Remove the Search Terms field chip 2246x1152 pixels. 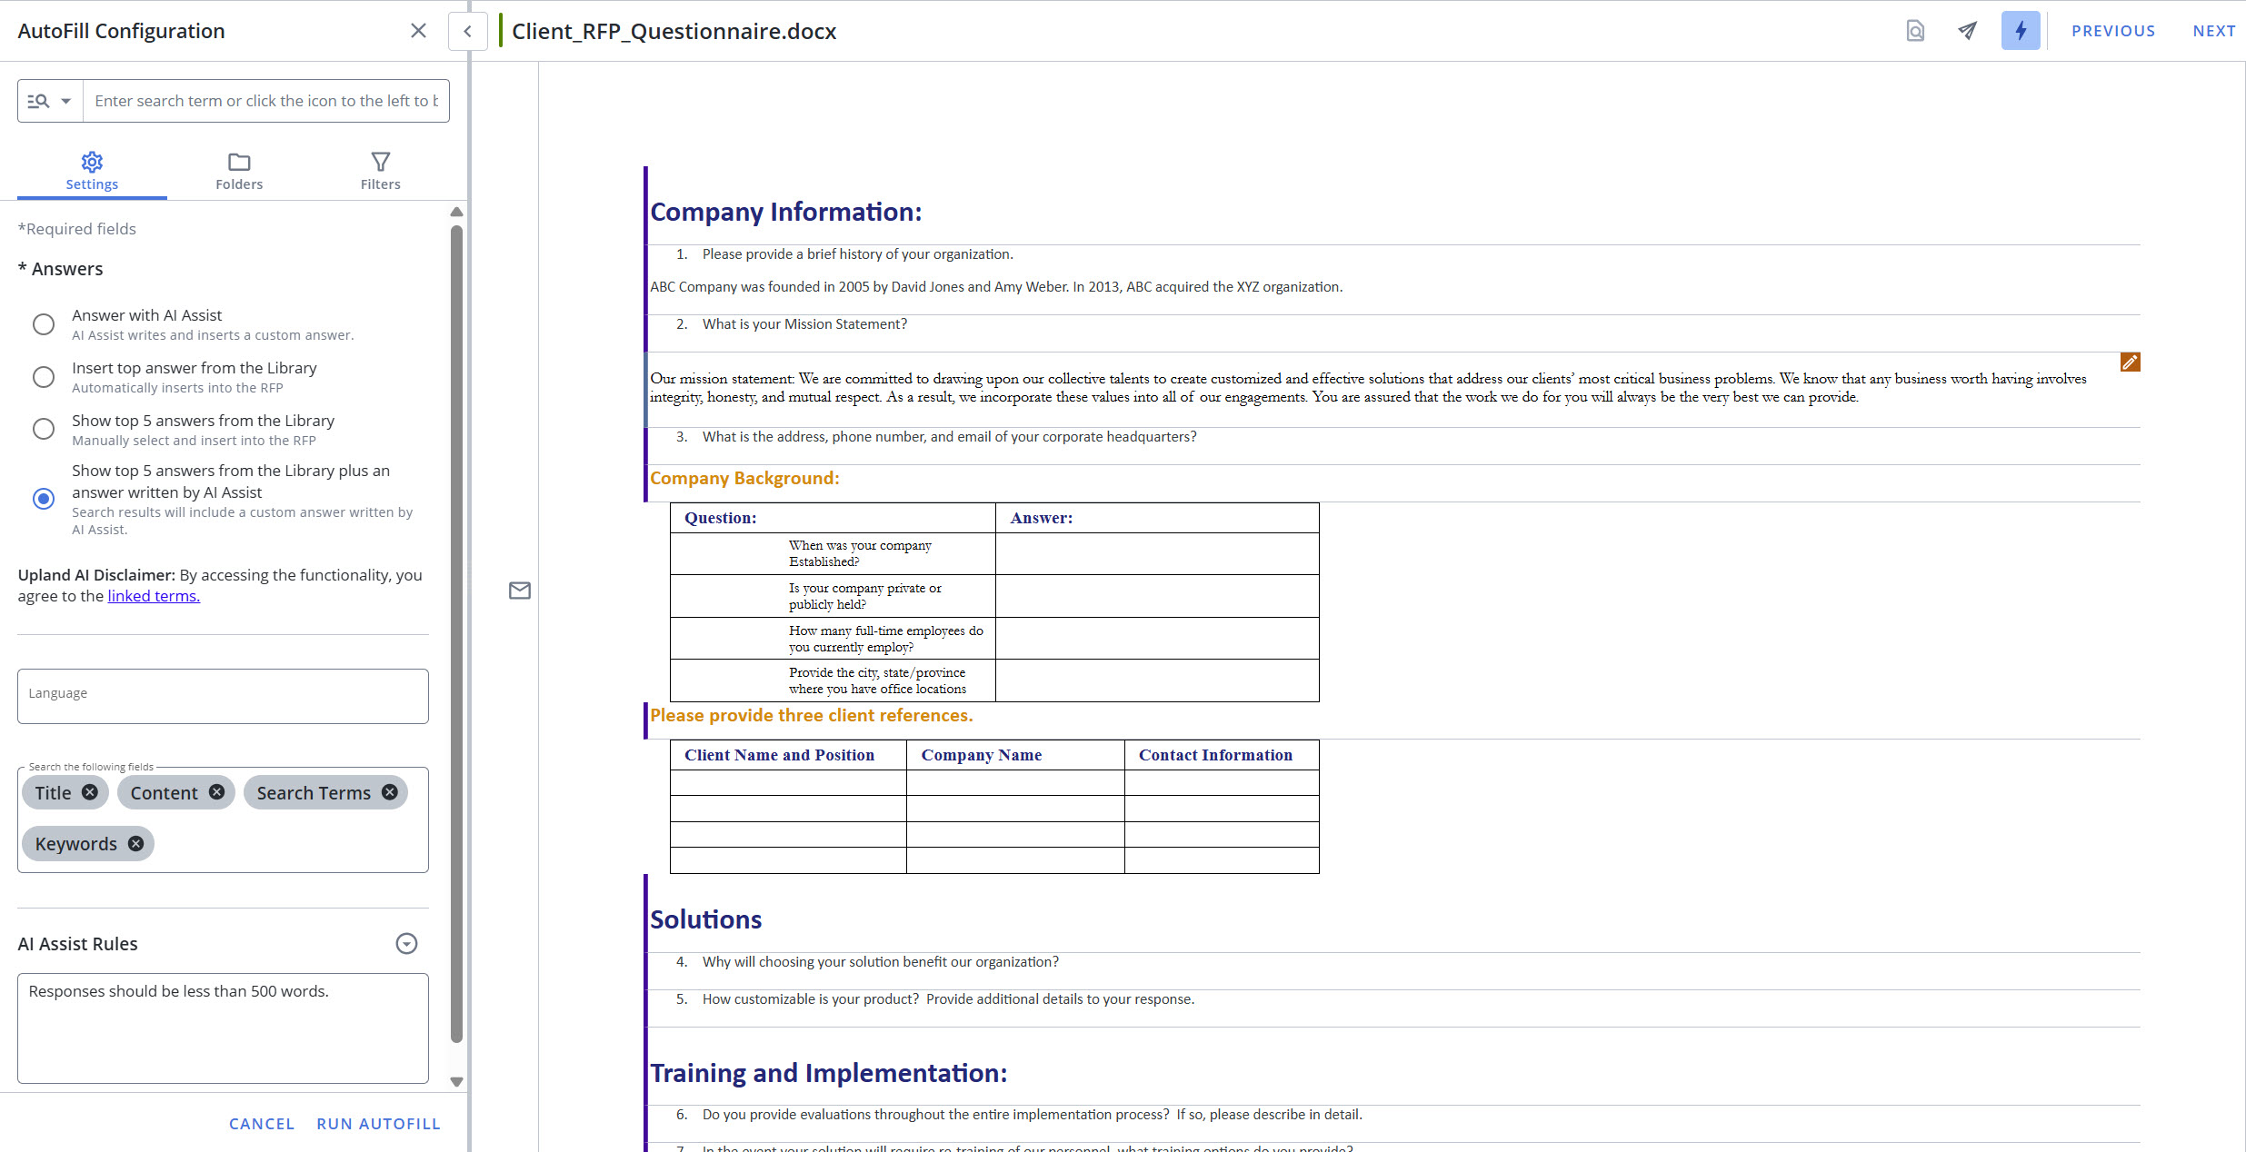point(390,792)
